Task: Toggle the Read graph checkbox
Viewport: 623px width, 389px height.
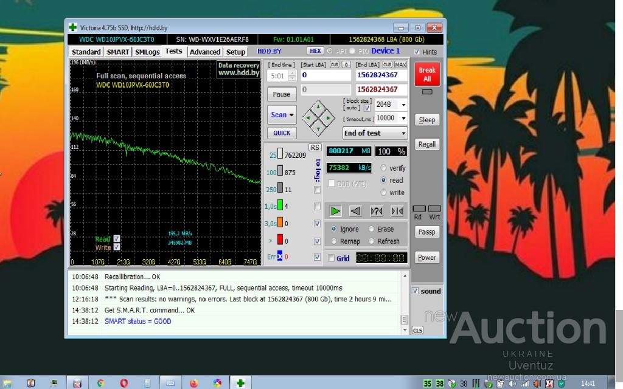Action: pyautogui.click(x=116, y=238)
